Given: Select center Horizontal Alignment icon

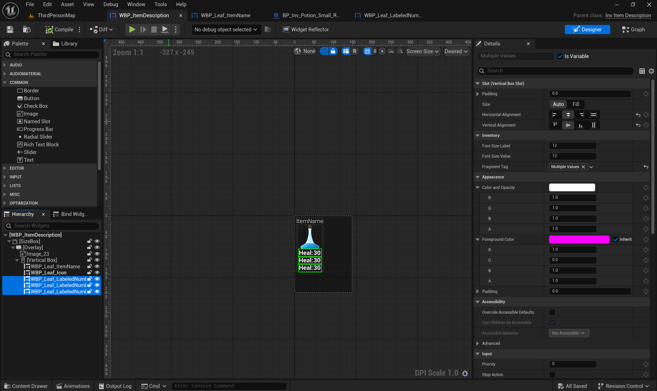Looking at the screenshot, I should (x=568, y=115).
